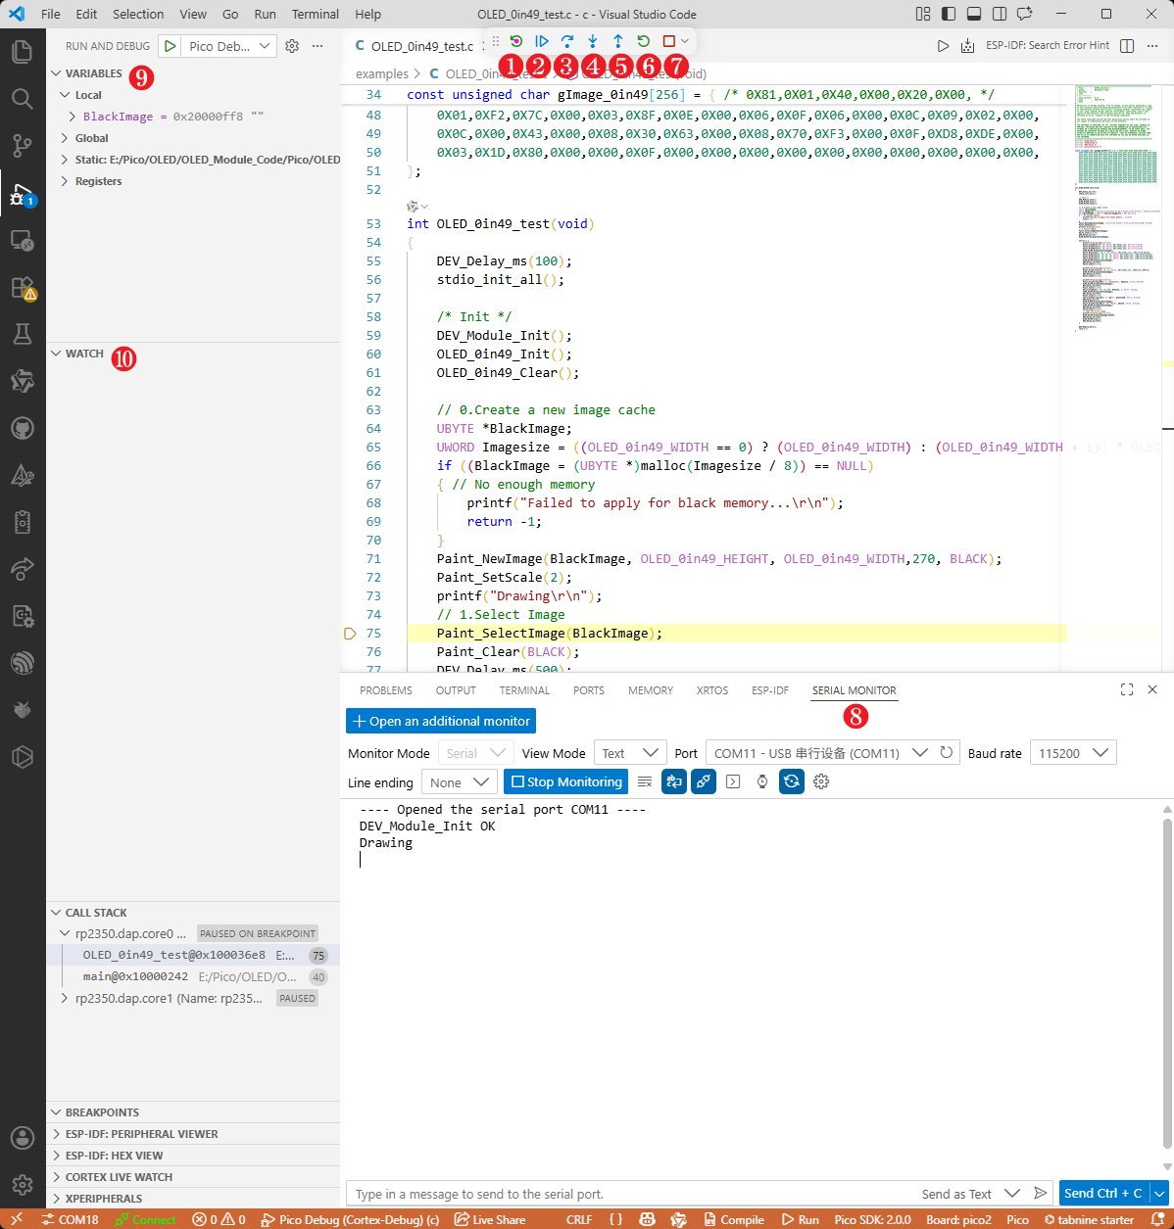Viewport: 1174px width, 1229px height.
Task: Switch to the PROBLEMS tab
Action: coord(386,690)
